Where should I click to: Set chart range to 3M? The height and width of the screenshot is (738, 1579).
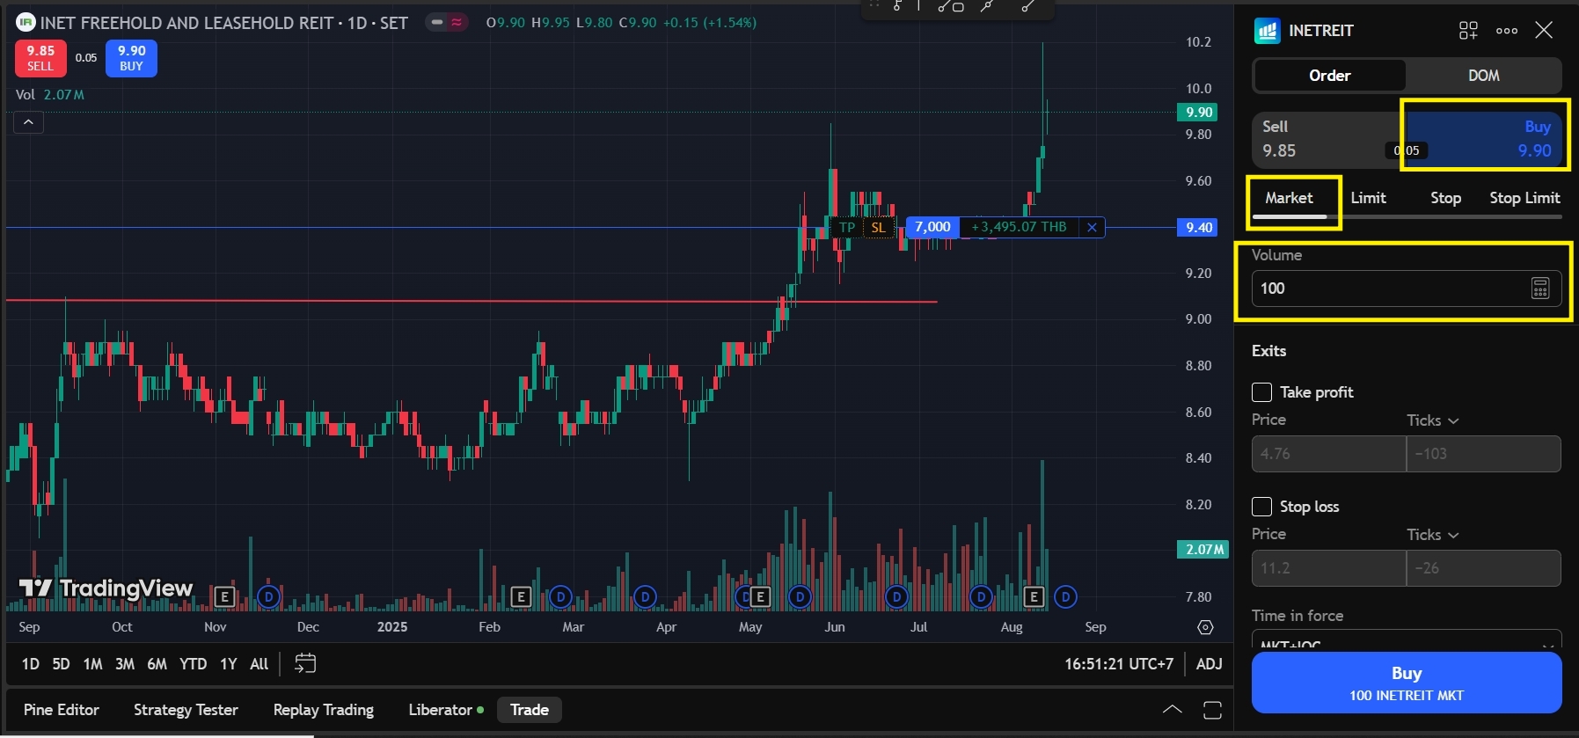[x=125, y=664]
